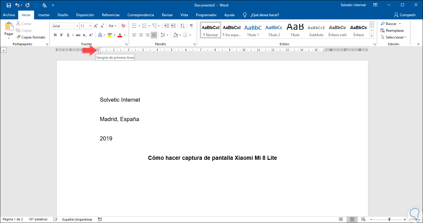This screenshot has width=423, height=223.
Task: Click the tab stop selector beside ruler
Action: pyautogui.click(x=4, y=50)
